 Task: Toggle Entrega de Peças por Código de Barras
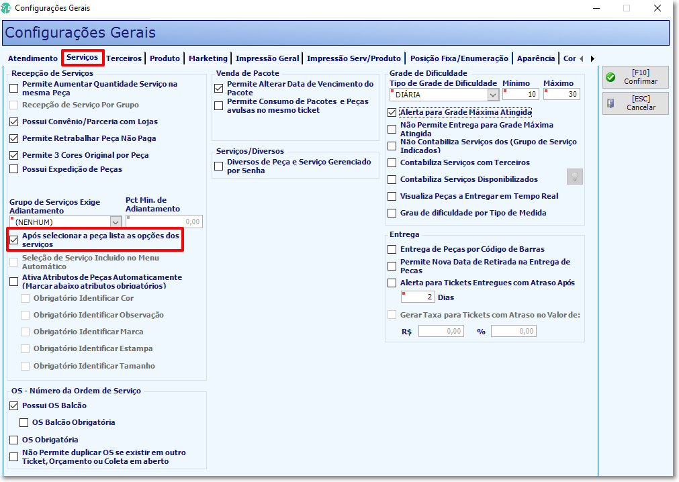coord(392,249)
